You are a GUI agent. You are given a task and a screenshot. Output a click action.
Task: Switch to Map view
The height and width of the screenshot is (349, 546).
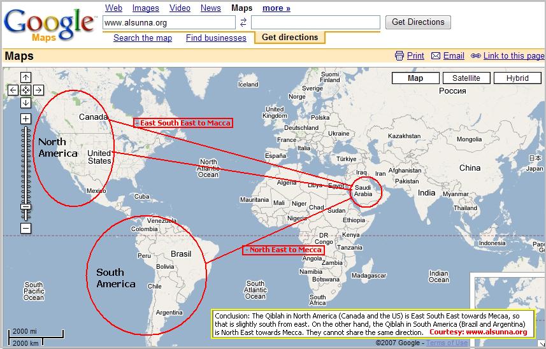point(415,78)
